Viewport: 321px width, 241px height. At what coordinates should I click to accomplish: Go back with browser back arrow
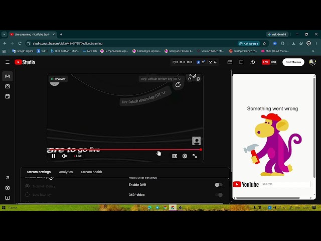click(5, 43)
